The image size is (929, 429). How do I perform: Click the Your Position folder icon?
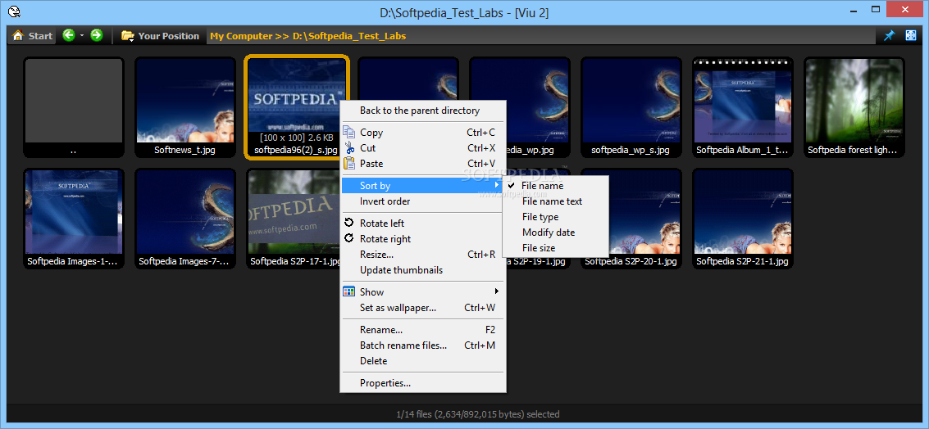[x=127, y=35]
